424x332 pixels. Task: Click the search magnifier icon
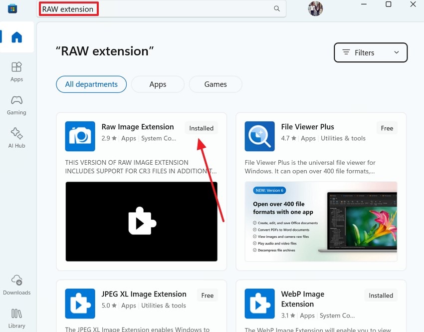pyautogui.click(x=277, y=8)
